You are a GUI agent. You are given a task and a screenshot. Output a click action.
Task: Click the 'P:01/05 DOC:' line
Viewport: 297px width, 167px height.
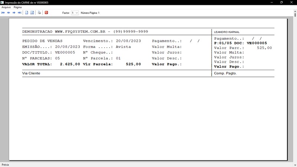[x=240, y=43]
